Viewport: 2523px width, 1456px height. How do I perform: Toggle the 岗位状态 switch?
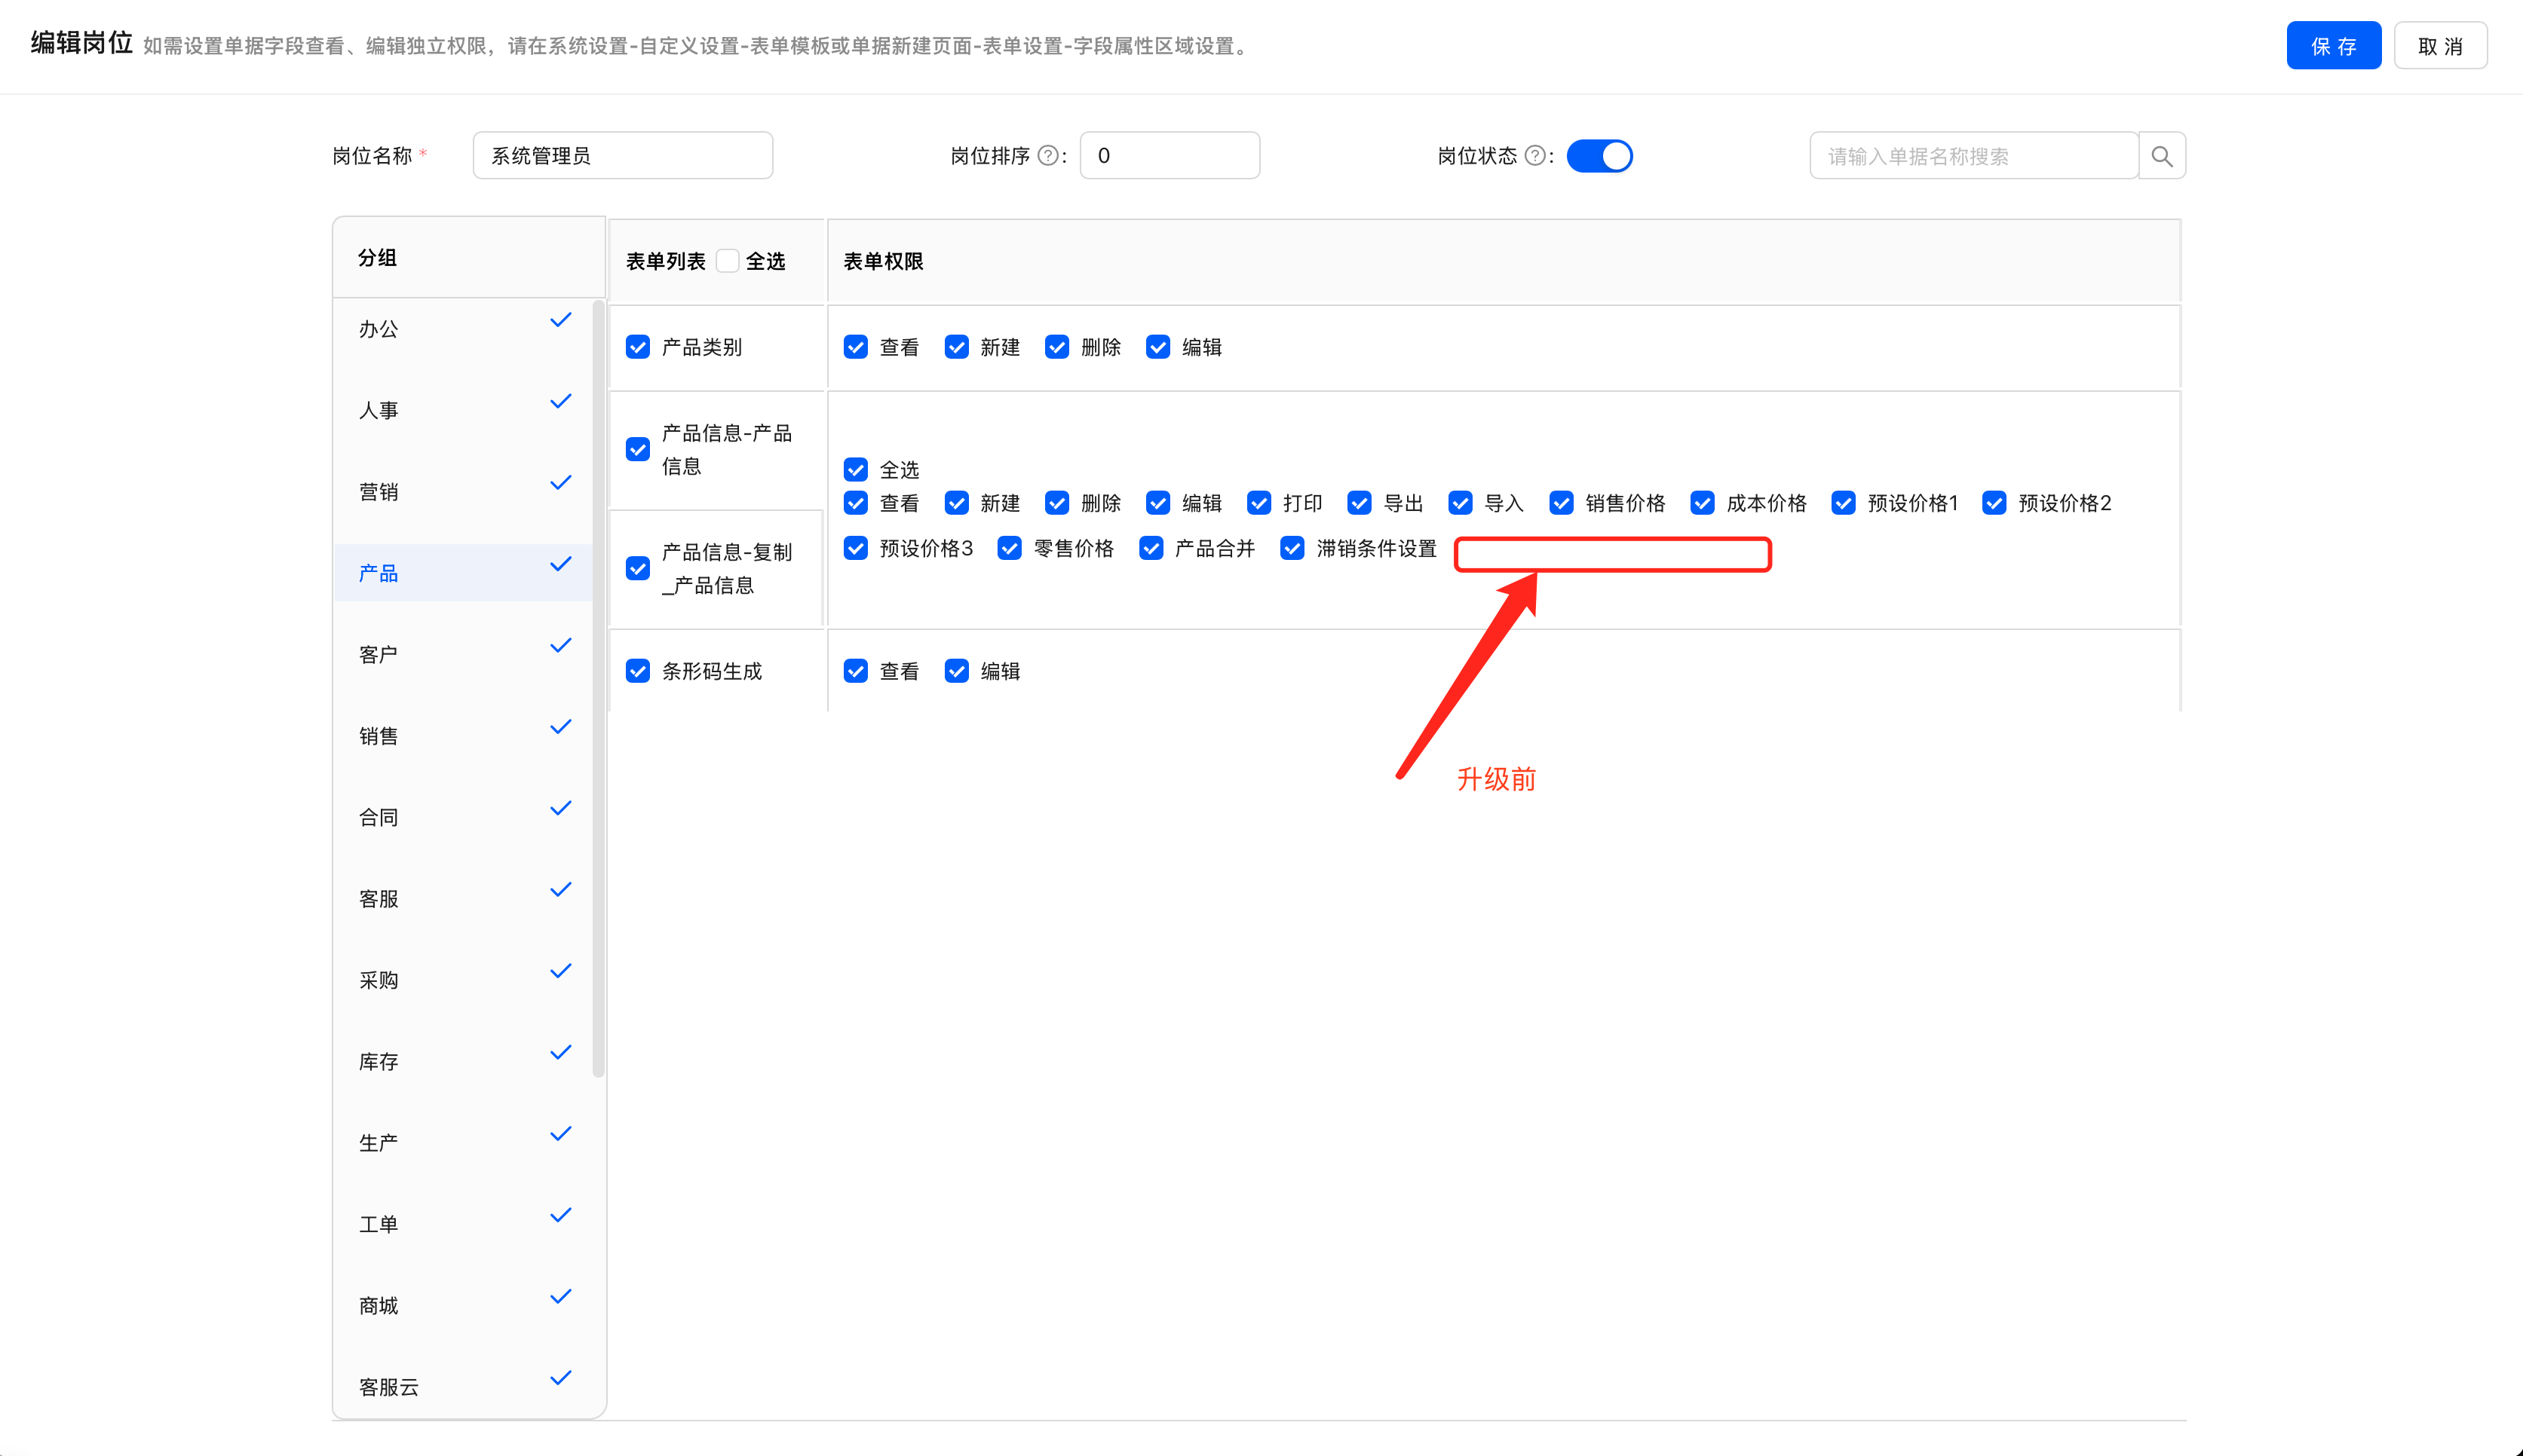[1599, 156]
